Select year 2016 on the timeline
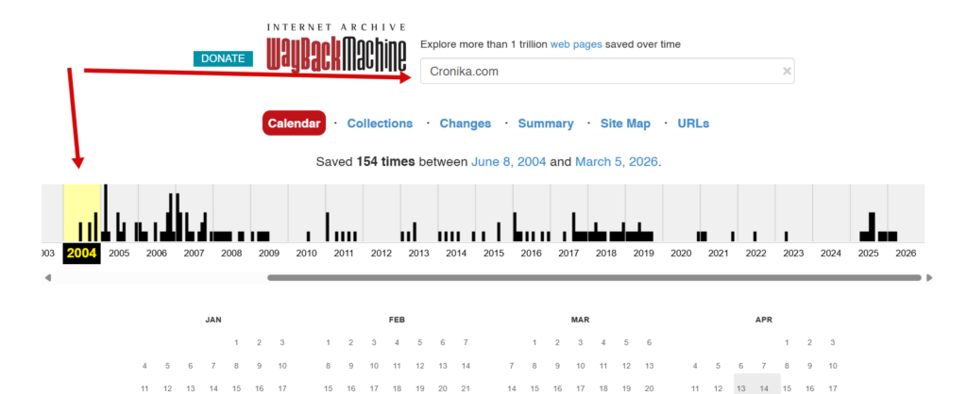967x394 pixels. point(531,253)
